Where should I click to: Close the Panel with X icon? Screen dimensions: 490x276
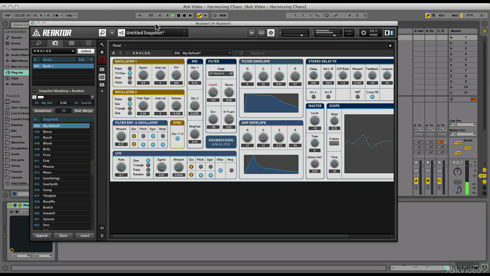click(390, 46)
